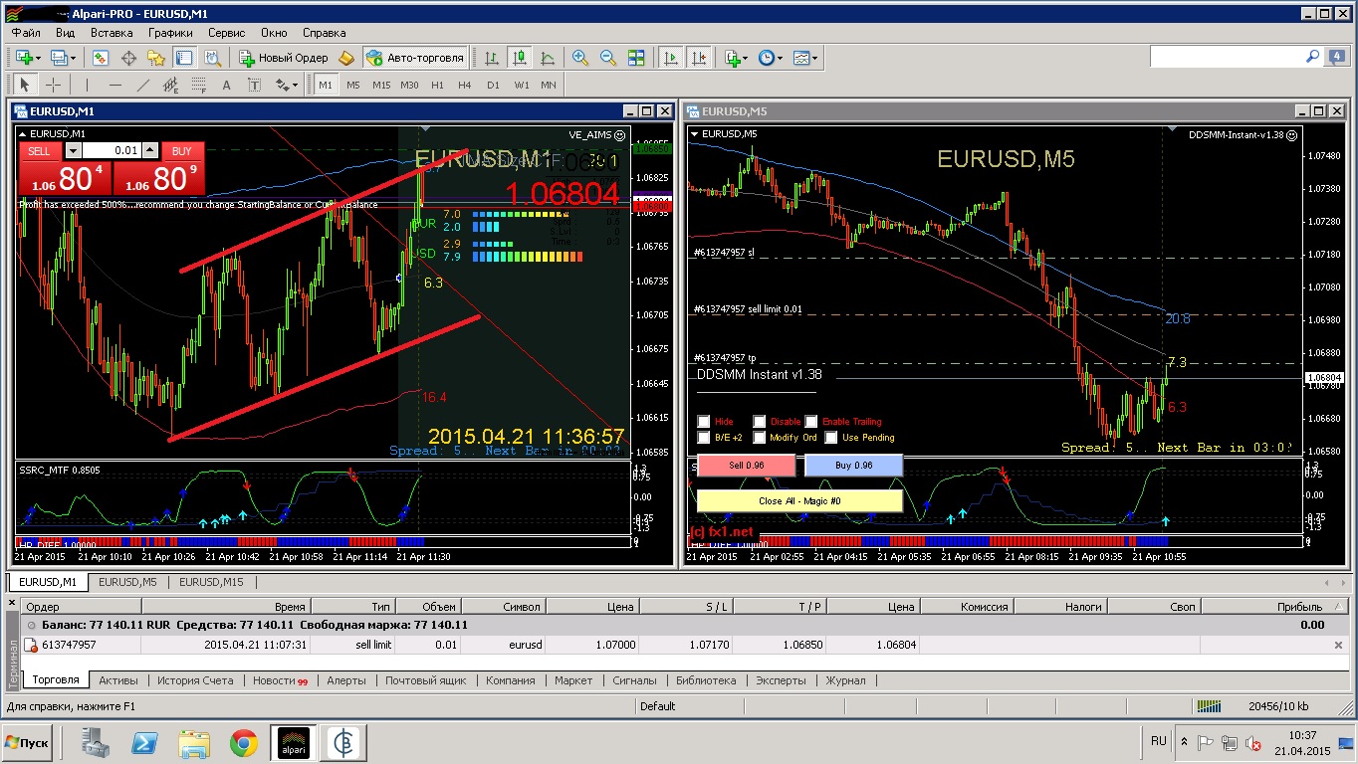Switch to bar chart display
The image size is (1358, 764).
click(491, 58)
